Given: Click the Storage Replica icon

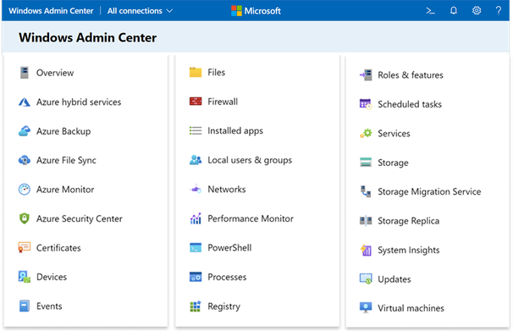Looking at the screenshot, I should [x=366, y=221].
